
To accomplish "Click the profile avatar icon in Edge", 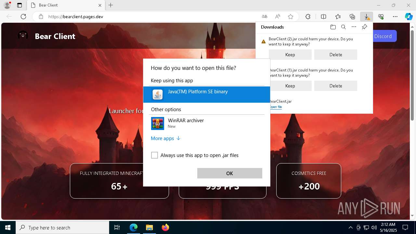I will click(x=7, y=5).
